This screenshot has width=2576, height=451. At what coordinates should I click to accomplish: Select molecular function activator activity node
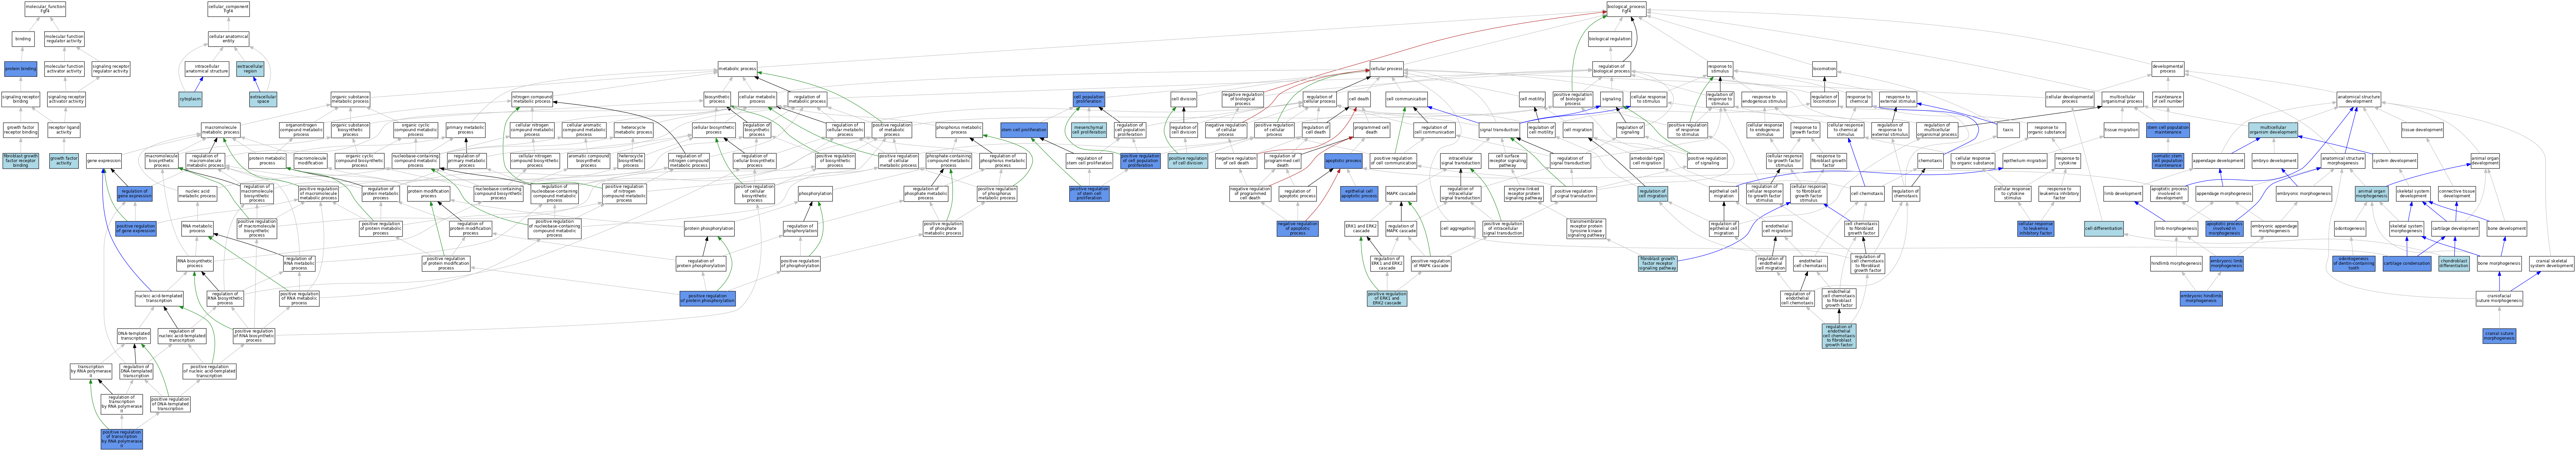[x=64, y=69]
